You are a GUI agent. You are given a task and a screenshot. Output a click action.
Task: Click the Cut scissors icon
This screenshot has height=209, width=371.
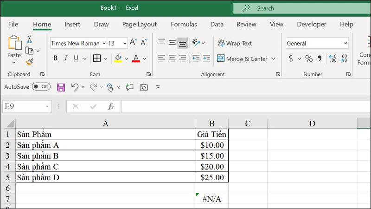29,39
